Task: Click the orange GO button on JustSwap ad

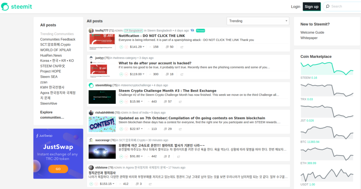Action: (x=58, y=169)
